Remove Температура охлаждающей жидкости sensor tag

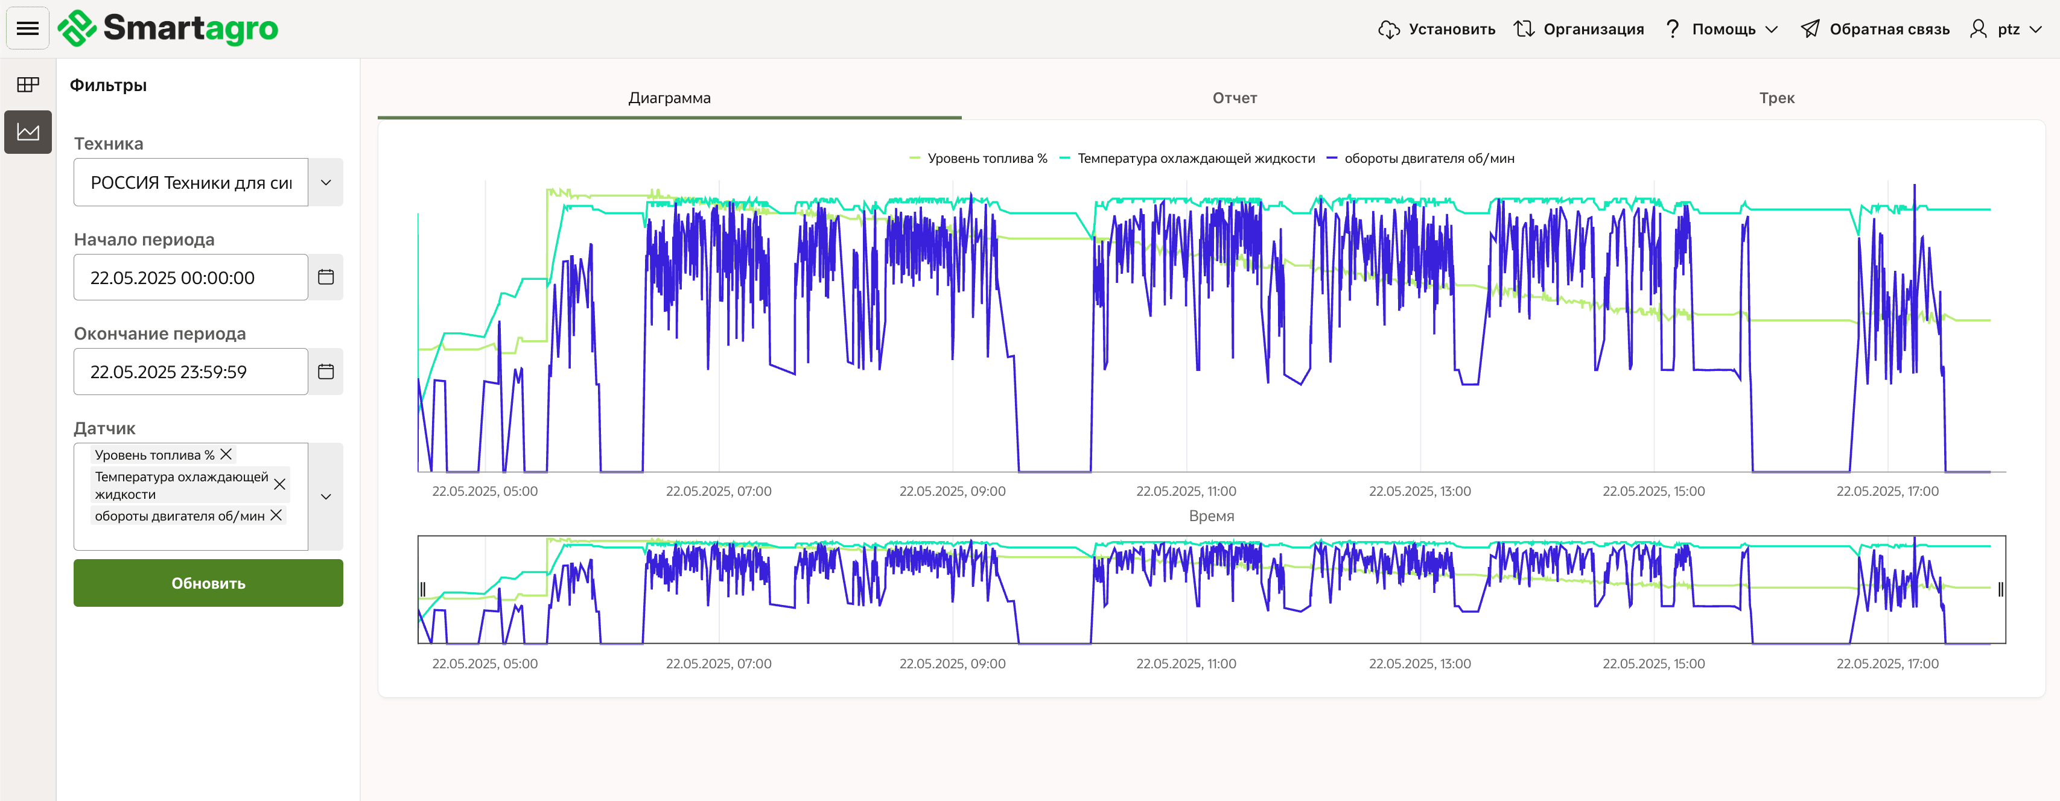click(279, 484)
